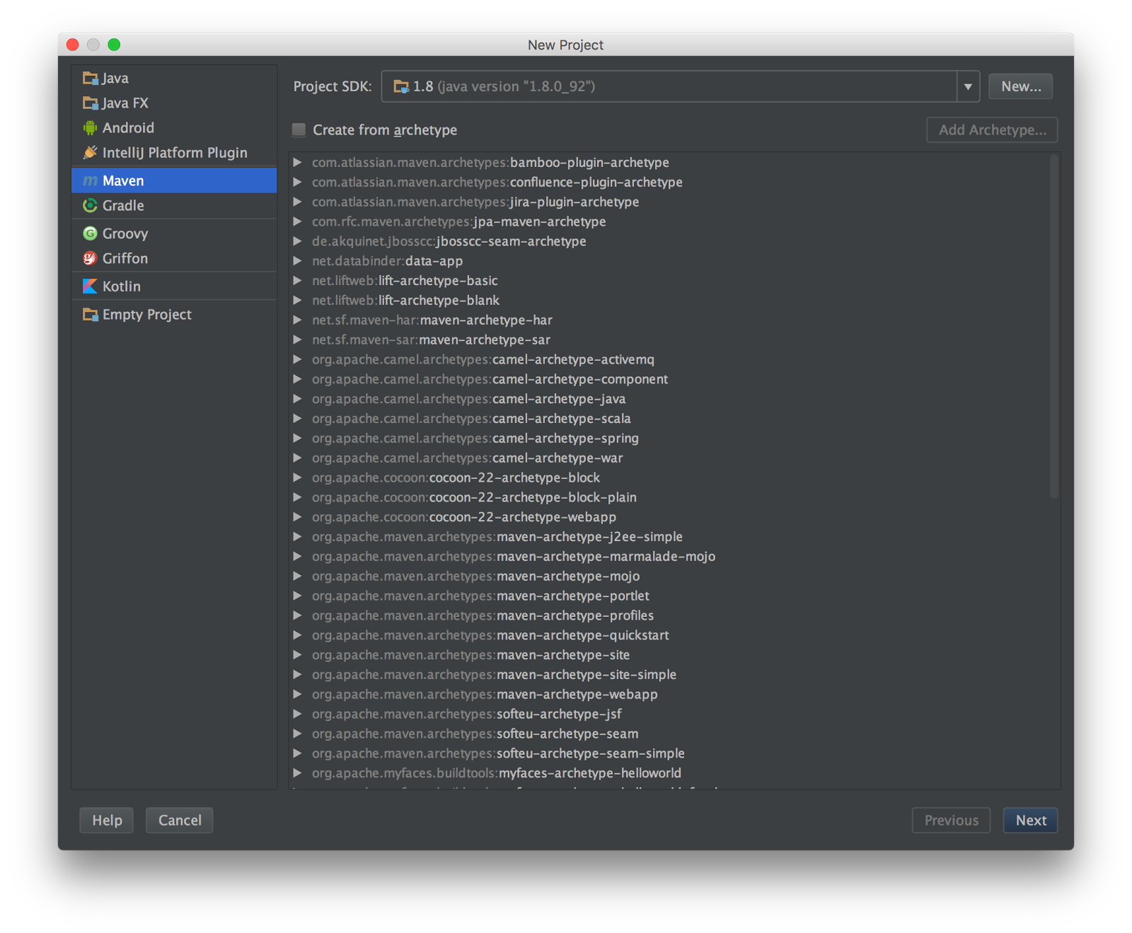1132x933 pixels.
Task: Expand the jira-plugin-archetype node
Action: [x=298, y=202]
